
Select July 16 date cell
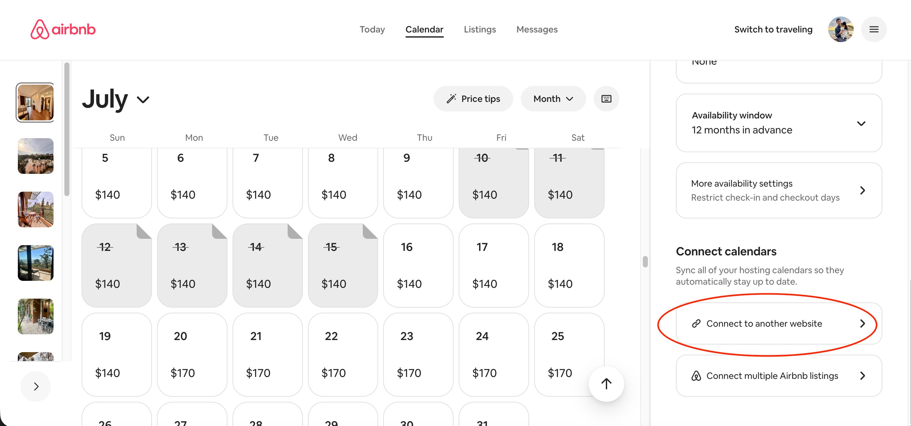[x=418, y=265]
